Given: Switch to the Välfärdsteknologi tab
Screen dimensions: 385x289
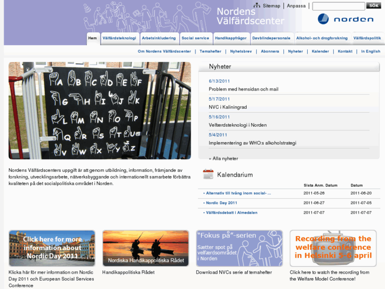Looking at the screenshot, I should (120, 38).
